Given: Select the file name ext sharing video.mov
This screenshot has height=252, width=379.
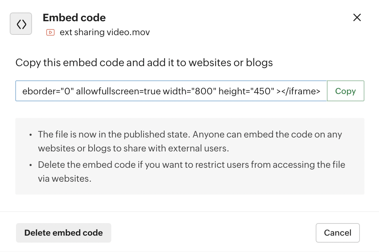Looking at the screenshot, I should [105, 32].
